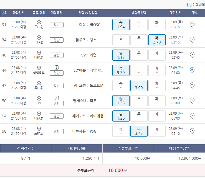Deselect 패 2.70 for 툴루즈 : 랭스

157,40
